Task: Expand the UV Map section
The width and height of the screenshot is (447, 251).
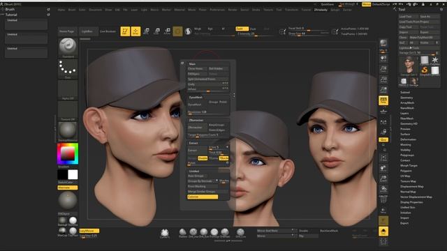Action: [405, 176]
